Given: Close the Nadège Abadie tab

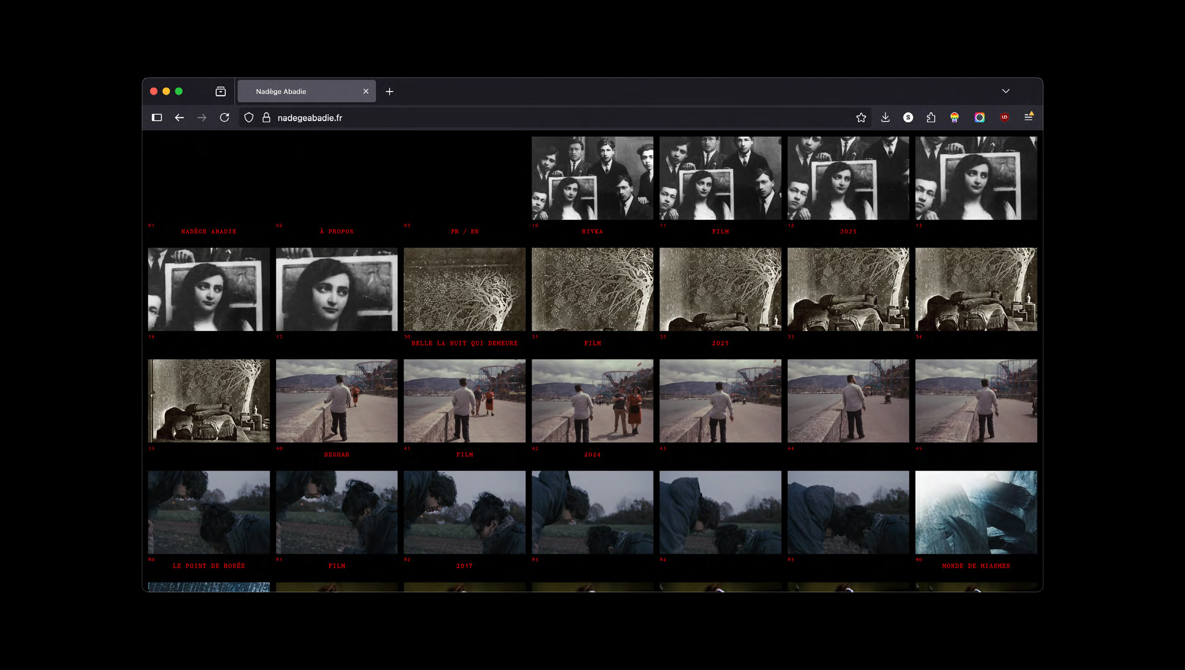Looking at the screenshot, I should (366, 91).
